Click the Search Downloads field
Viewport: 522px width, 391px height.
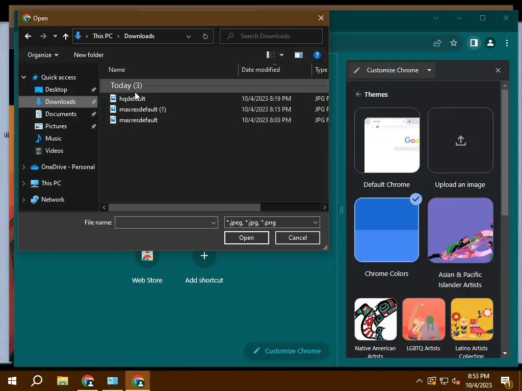271,36
